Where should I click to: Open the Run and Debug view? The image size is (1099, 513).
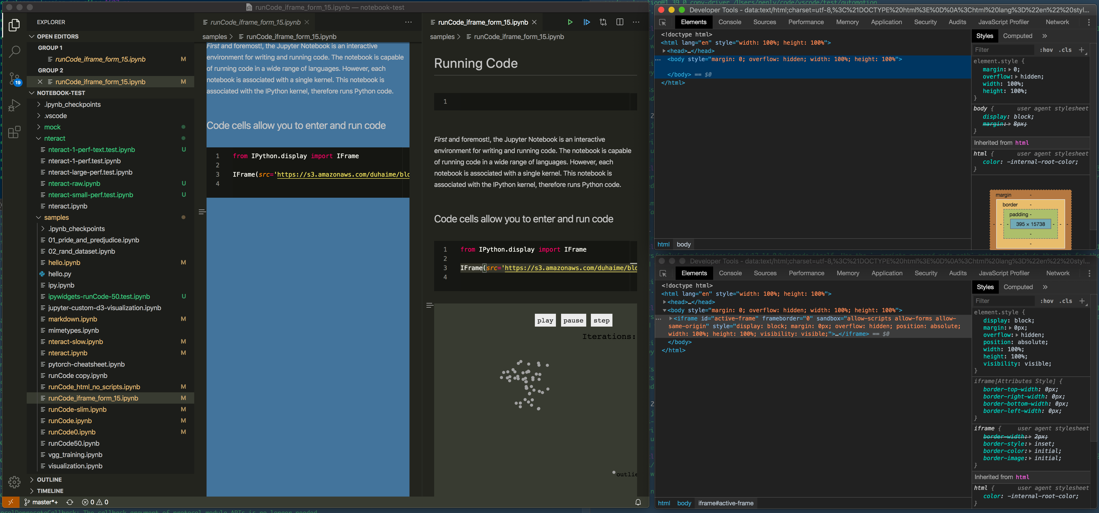click(x=14, y=105)
